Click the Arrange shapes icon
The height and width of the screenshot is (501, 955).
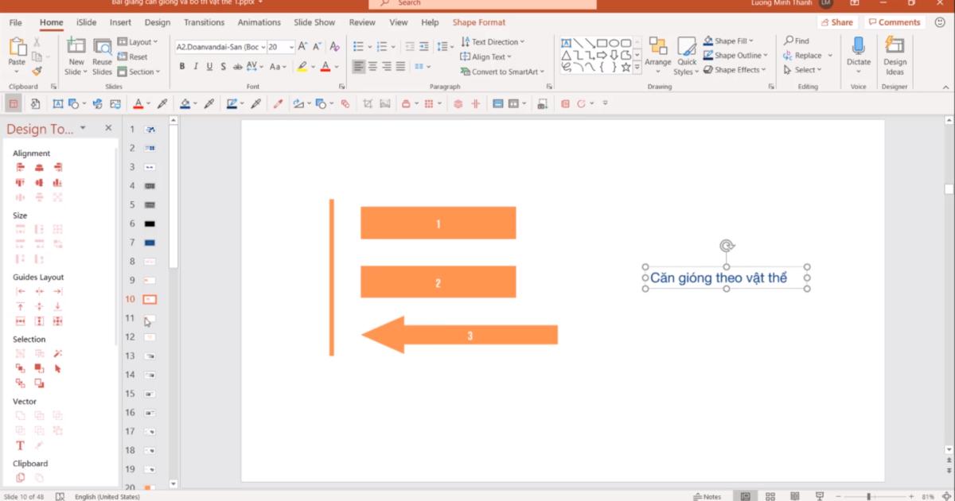point(657,52)
